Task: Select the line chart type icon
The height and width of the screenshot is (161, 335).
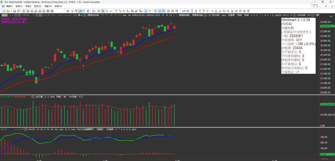Action: click(111, 11)
